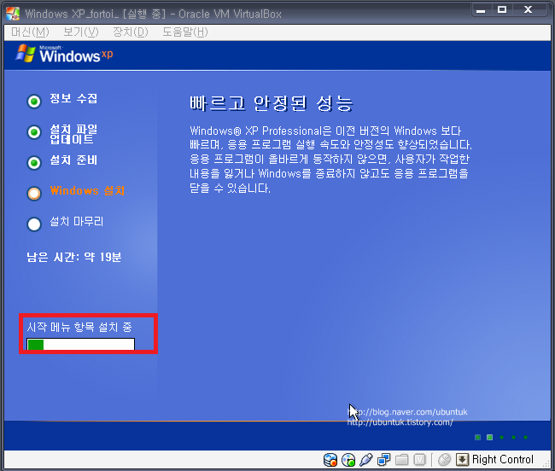This screenshot has width=555, height=471.
Task: Click the mouse integration status icon
Action: 445,460
